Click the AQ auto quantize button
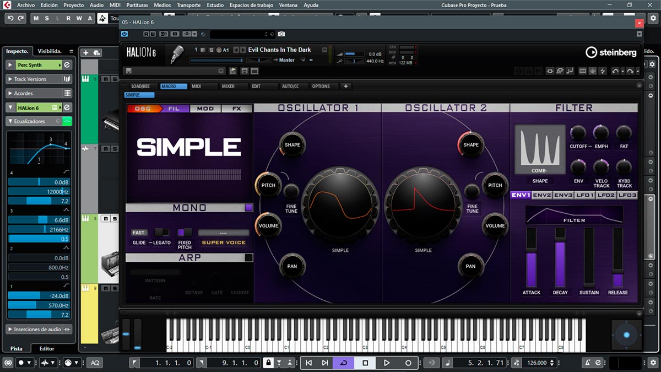The height and width of the screenshot is (372, 661). (x=95, y=363)
